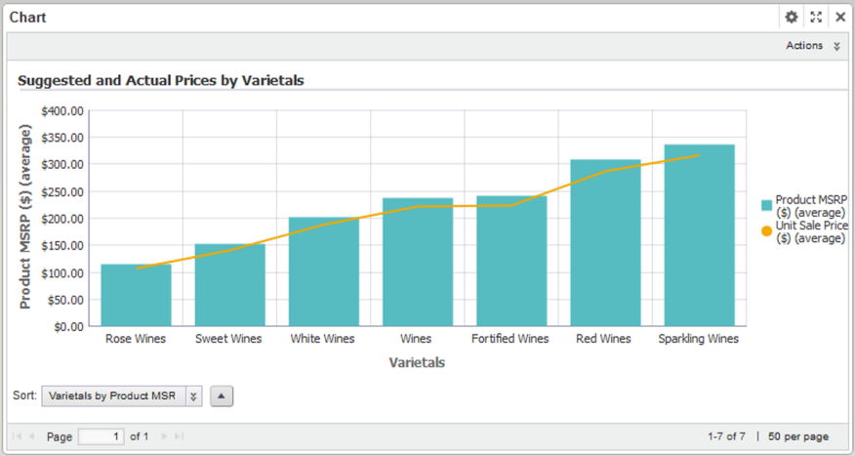Click the 'White Wines' axis label
This screenshot has width=855, height=456.
(x=322, y=339)
